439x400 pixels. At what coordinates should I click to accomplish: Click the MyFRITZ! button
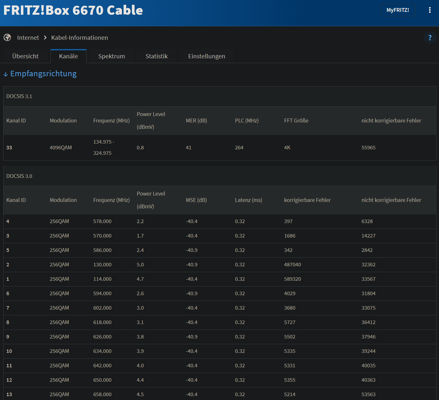click(398, 10)
